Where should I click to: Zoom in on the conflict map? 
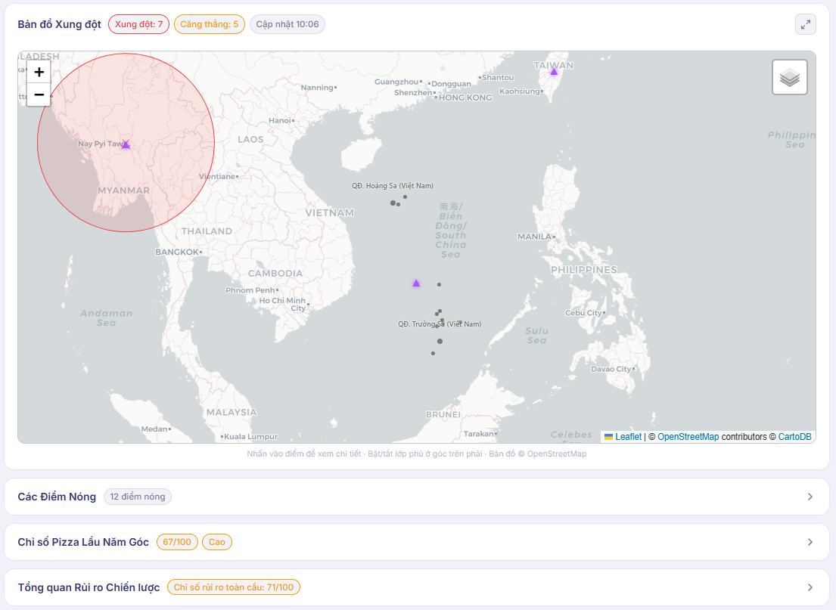coord(39,73)
